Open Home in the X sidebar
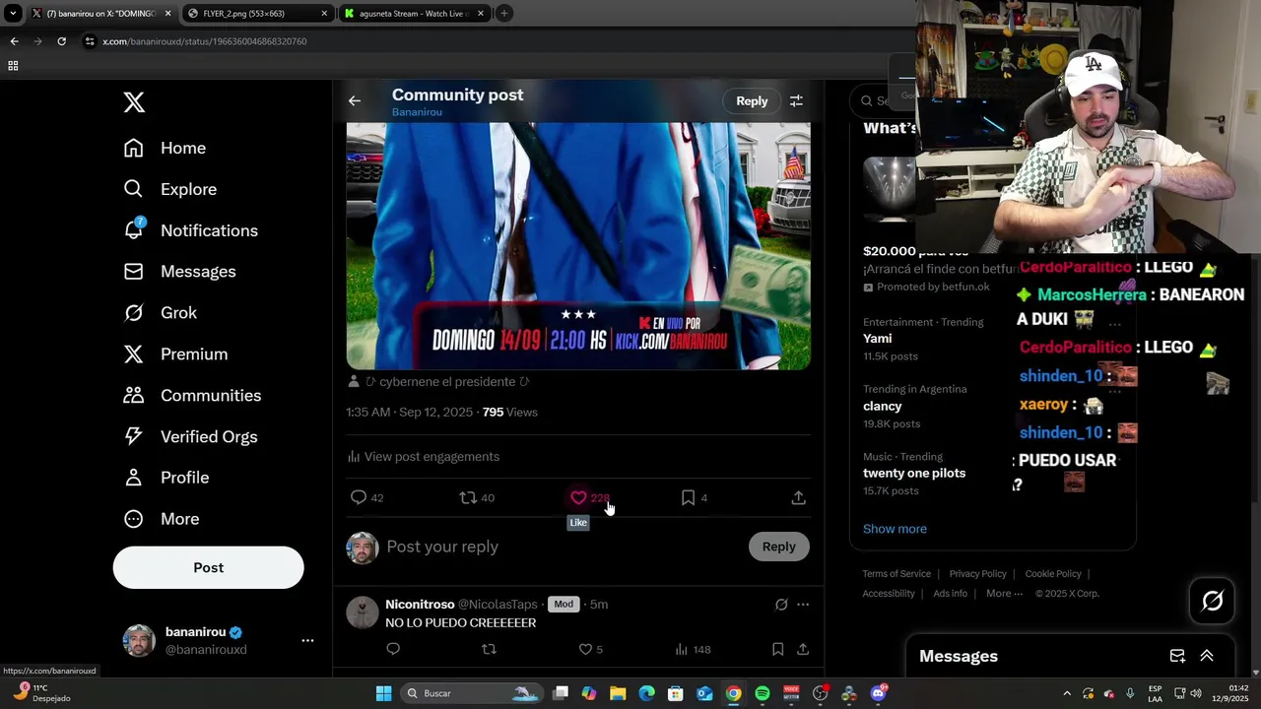Image resolution: width=1261 pixels, height=709 pixels. pyautogui.click(x=165, y=148)
